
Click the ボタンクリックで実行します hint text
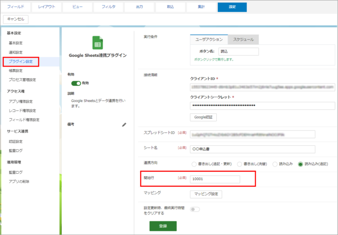click(x=214, y=59)
